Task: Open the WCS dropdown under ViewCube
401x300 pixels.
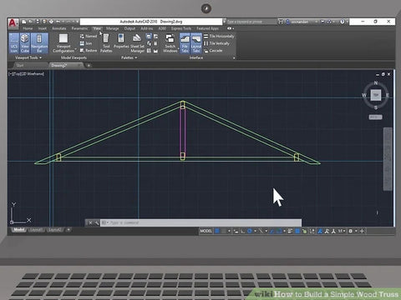Action: pos(376,117)
